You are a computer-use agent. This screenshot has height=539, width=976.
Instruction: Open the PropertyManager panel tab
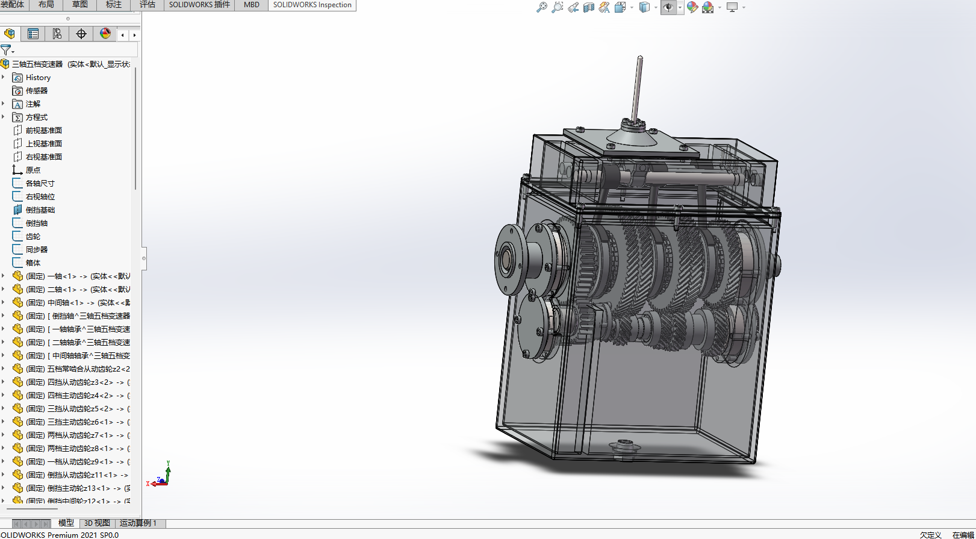(33, 34)
